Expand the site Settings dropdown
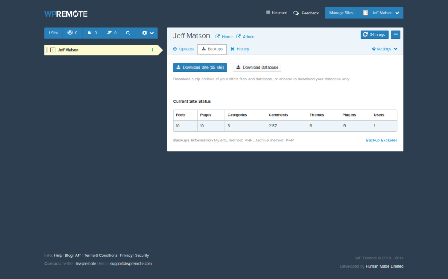This screenshot has height=279, width=448. point(385,49)
